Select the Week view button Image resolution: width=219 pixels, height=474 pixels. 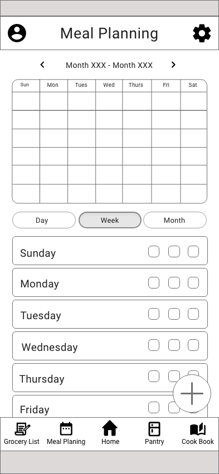click(x=110, y=220)
